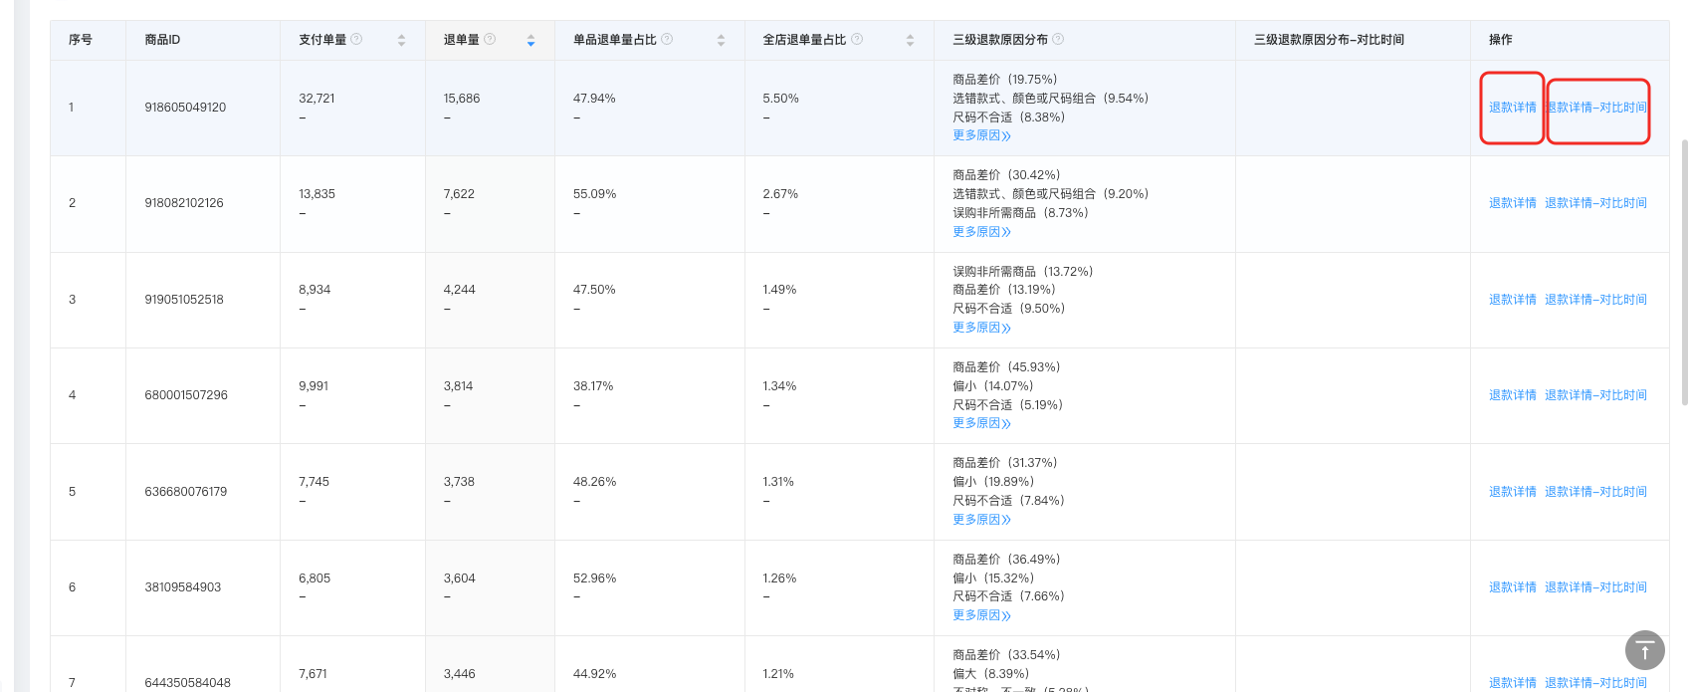This screenshot has width=1688, height=692.
Task: Open 退款详情-对比时间 for product 680001507296
Action: 1595,395
